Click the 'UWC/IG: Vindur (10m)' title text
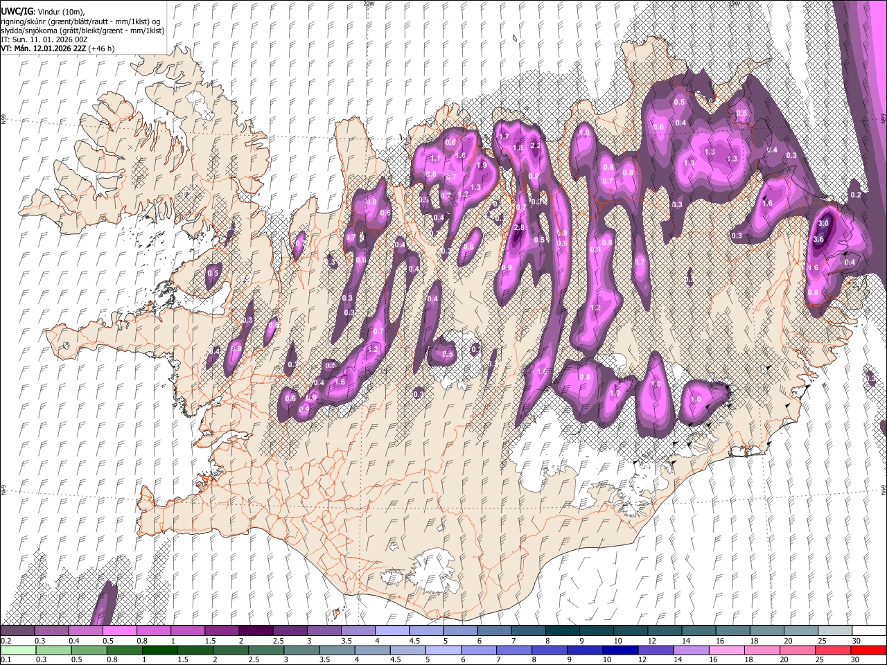 tap(43, 12)
